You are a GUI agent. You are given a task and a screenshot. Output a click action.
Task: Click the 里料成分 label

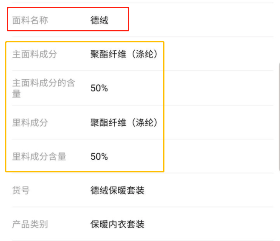click(30, 123)
